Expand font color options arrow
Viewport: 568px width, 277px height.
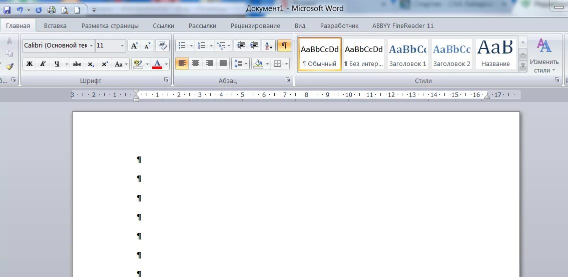point(166,64)
